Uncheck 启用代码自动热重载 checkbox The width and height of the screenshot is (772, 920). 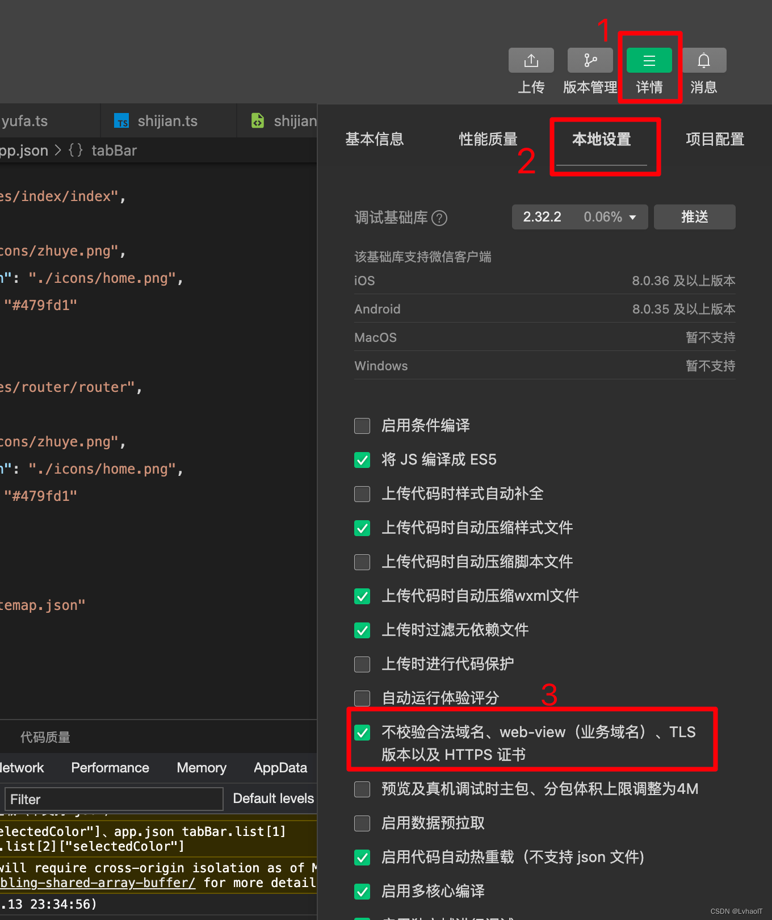point(362,858)
